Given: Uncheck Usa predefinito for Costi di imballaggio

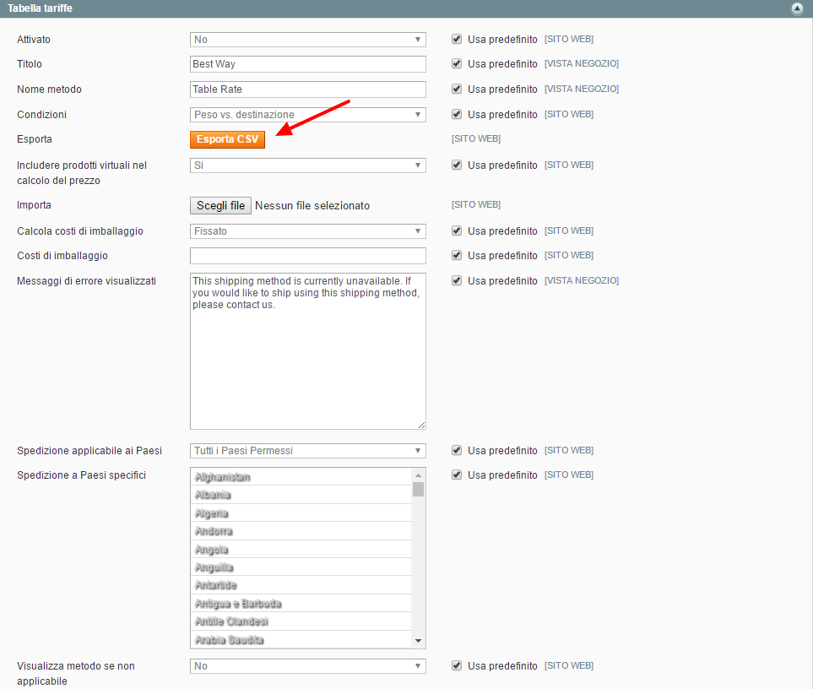Looking at the screenshot, I should (457, 256).
